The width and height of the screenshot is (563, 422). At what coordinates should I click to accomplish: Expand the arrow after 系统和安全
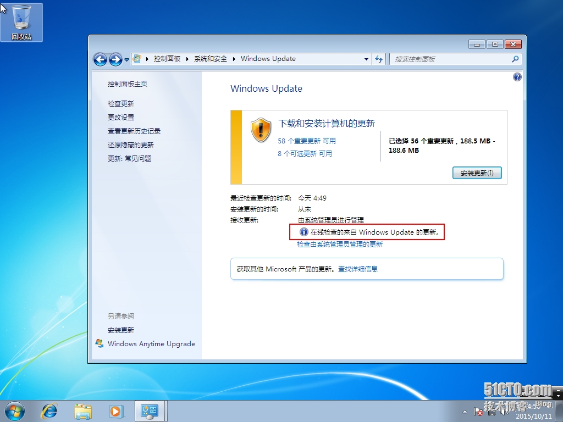coord(234,59)
